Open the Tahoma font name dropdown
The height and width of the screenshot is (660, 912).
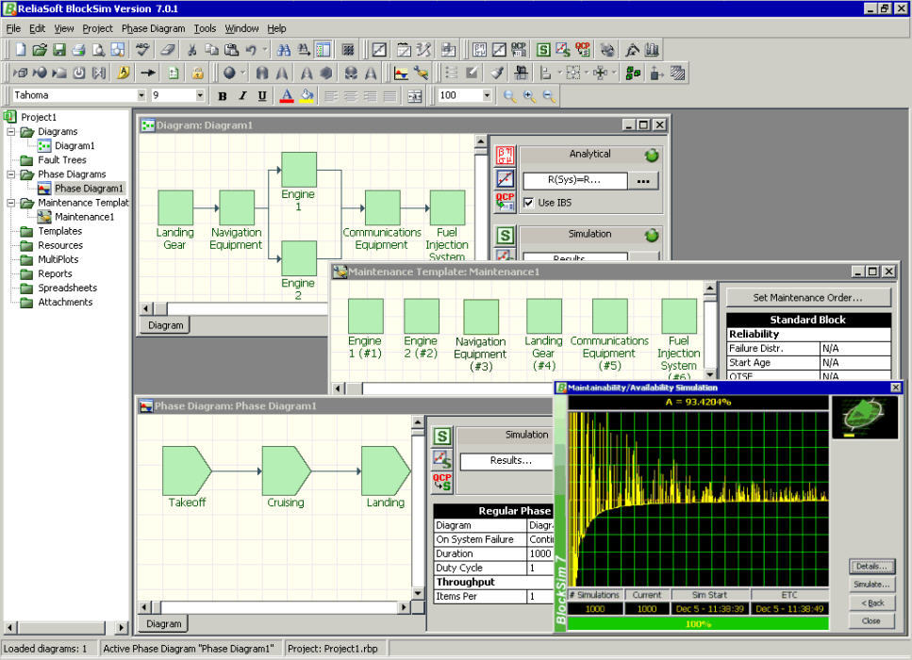[x=141, y=95]
